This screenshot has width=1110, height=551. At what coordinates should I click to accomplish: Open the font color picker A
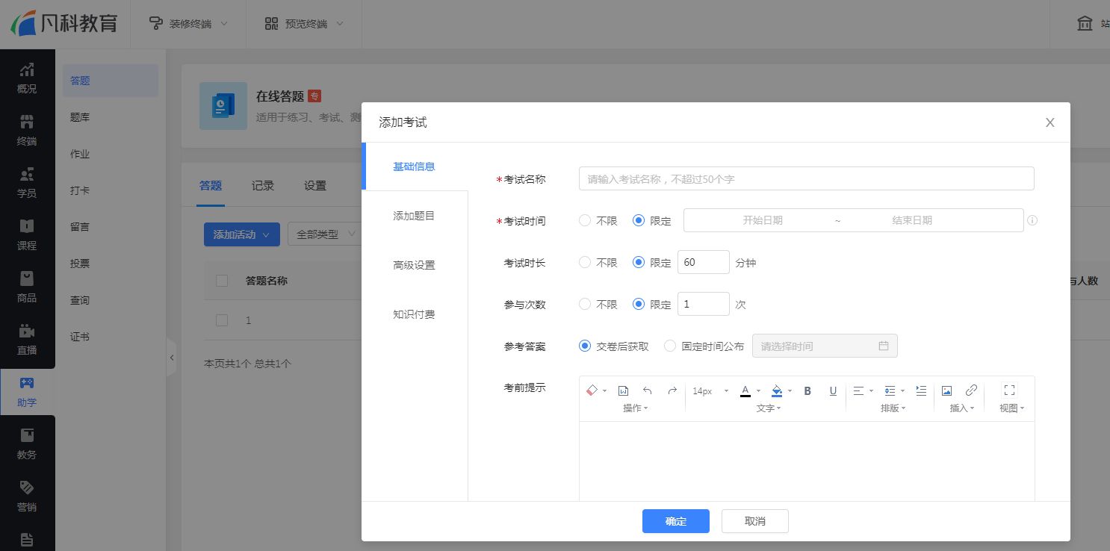tap(745, 390)
